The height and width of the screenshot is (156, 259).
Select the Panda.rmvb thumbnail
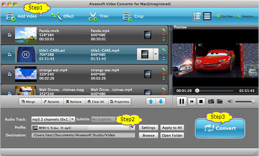tap(26, 35)
